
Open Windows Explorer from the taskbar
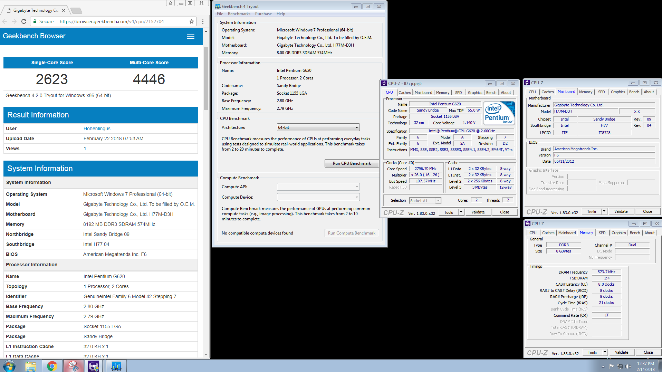click(x=31, y=366)
